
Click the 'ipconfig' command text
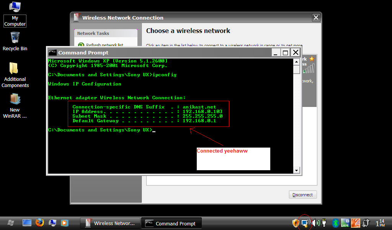point(165,75)
